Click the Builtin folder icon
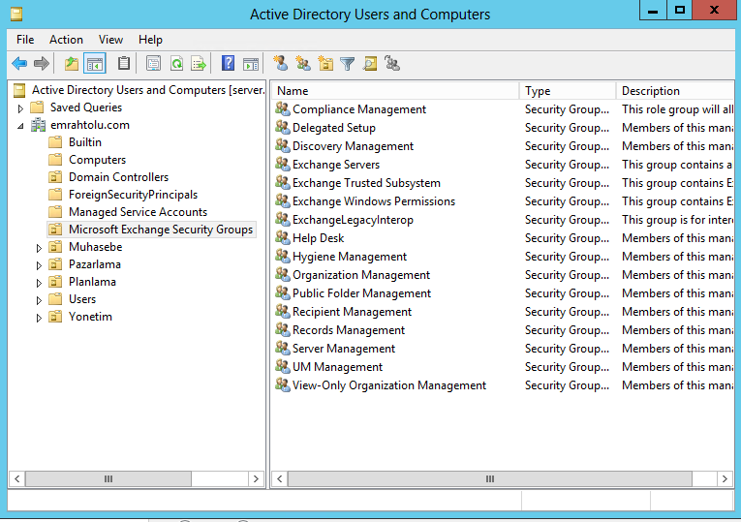 coord(55,142)
